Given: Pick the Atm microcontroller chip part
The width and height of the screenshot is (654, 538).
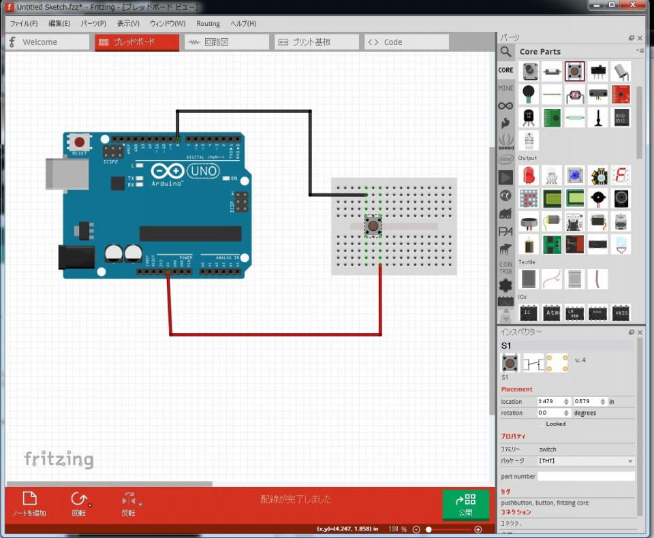Looking at the screenshot, I should point(552,313).
